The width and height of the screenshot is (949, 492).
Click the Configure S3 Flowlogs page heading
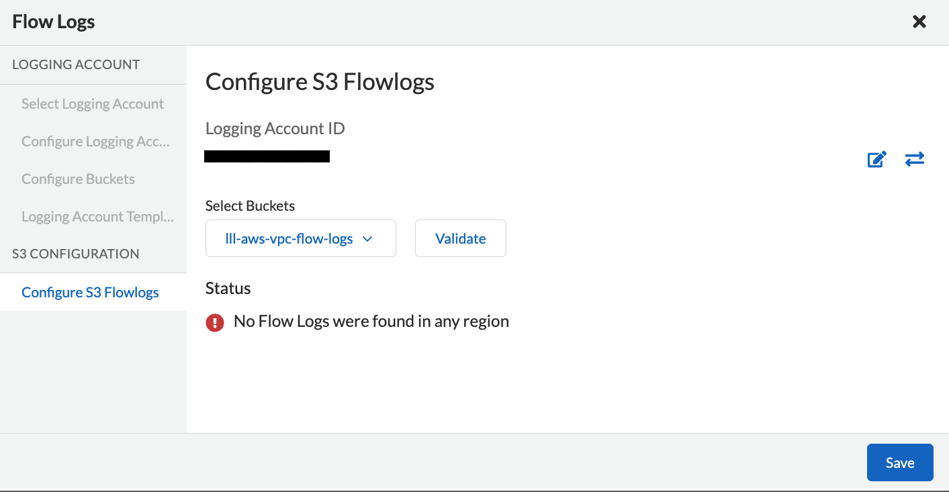(320, 82)
